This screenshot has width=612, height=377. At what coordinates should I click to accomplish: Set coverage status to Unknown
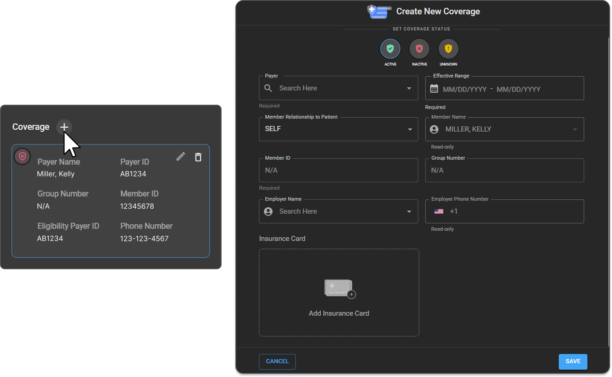(x=448, y=49)
